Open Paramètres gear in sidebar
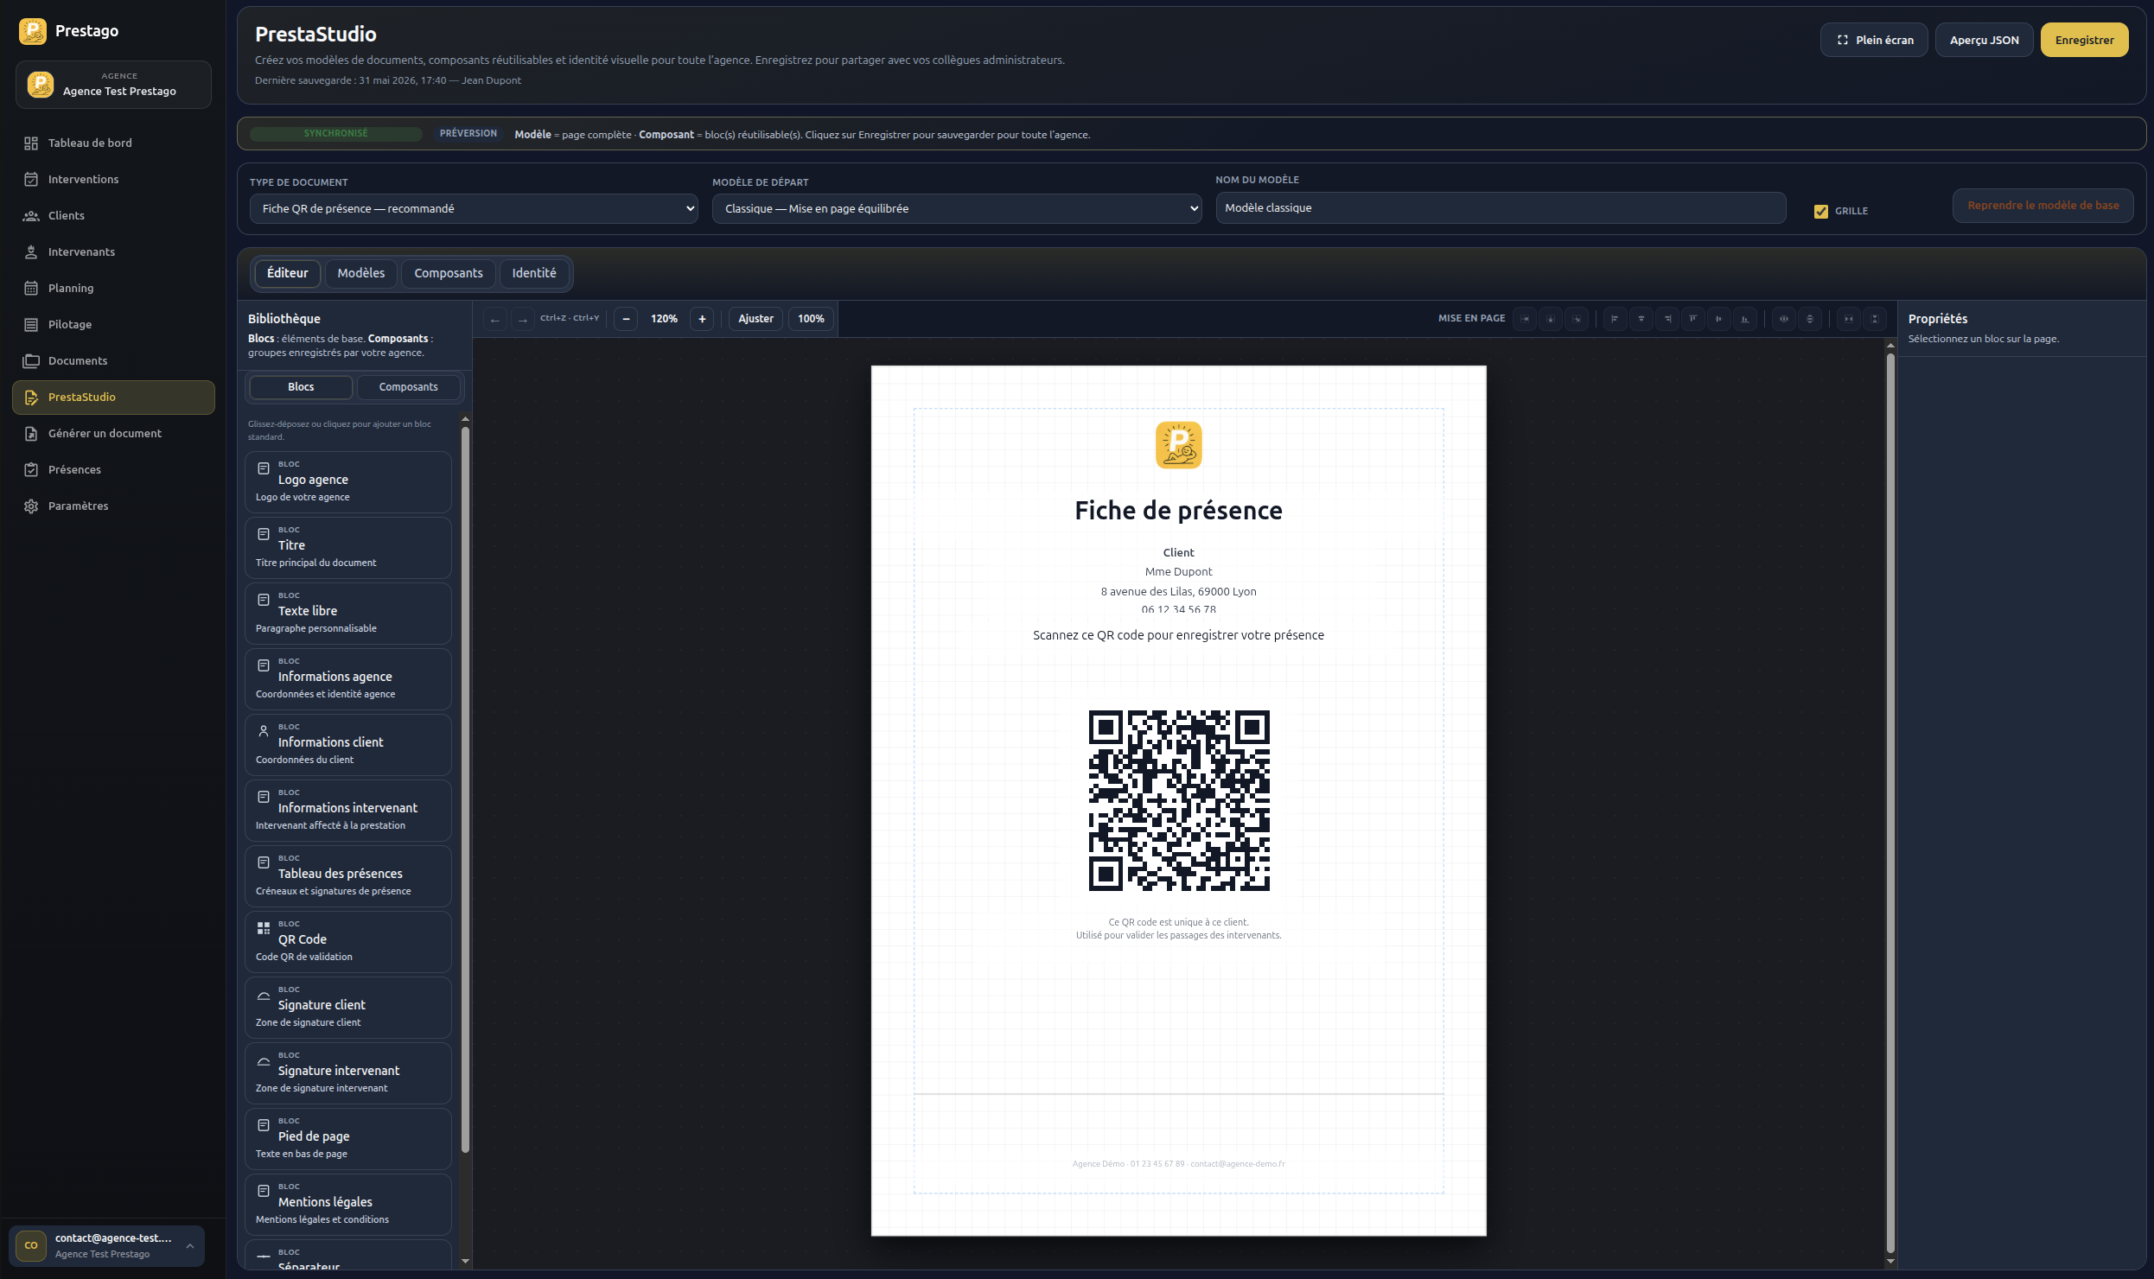Screen dimensions: 2154x1279 point(113,506)
